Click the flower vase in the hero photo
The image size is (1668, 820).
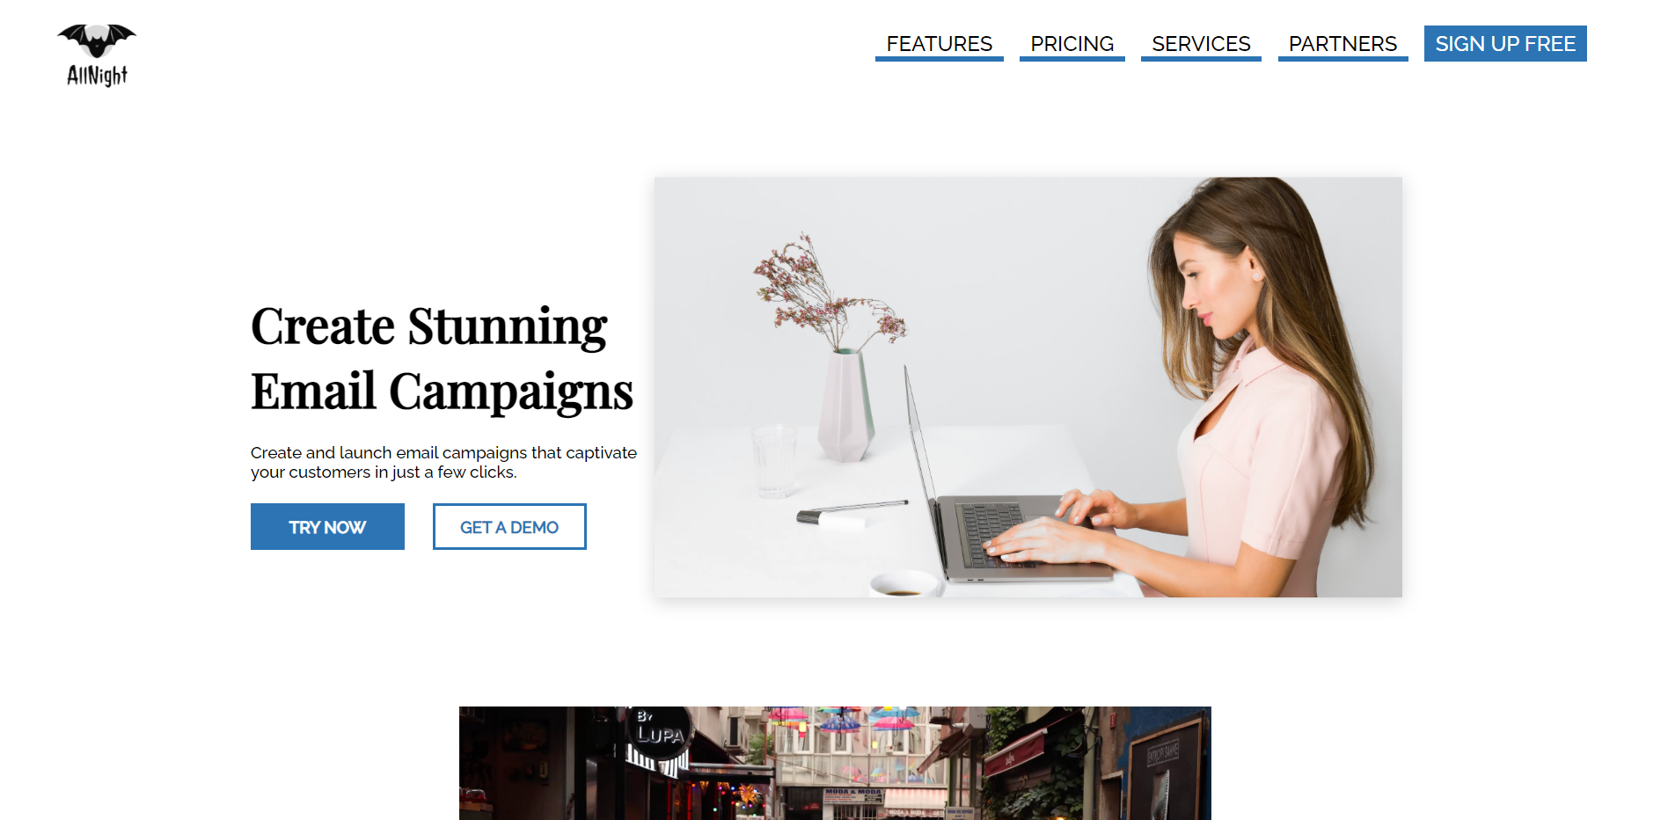coord(846,405)
